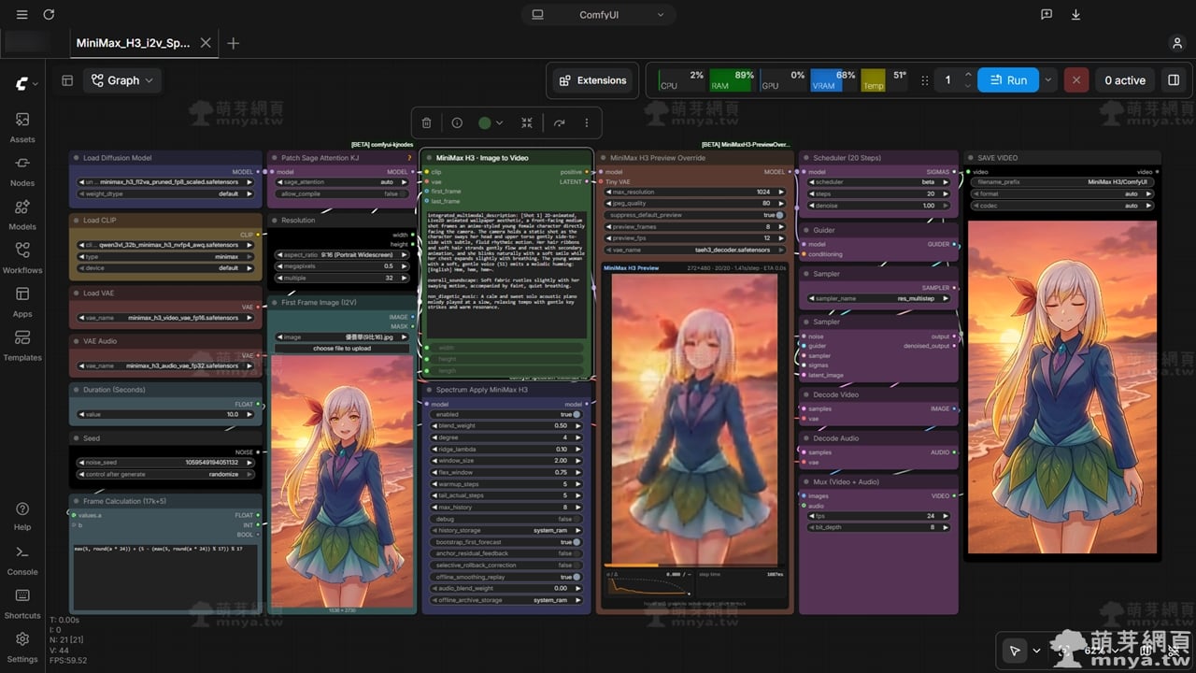Open the Assets sidebar panel
1196x673 pixels.
pyautogui.click(x=22, y=126)
